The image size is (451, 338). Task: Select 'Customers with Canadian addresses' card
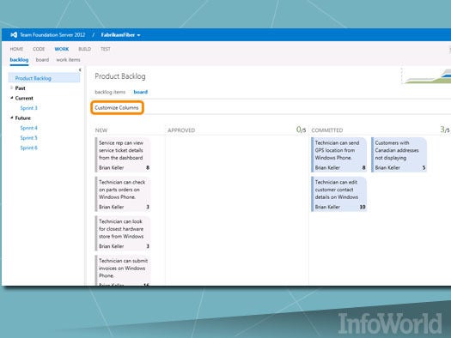[399, 154]
